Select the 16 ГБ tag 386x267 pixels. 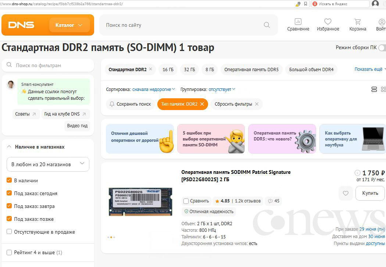click(168, 70)
